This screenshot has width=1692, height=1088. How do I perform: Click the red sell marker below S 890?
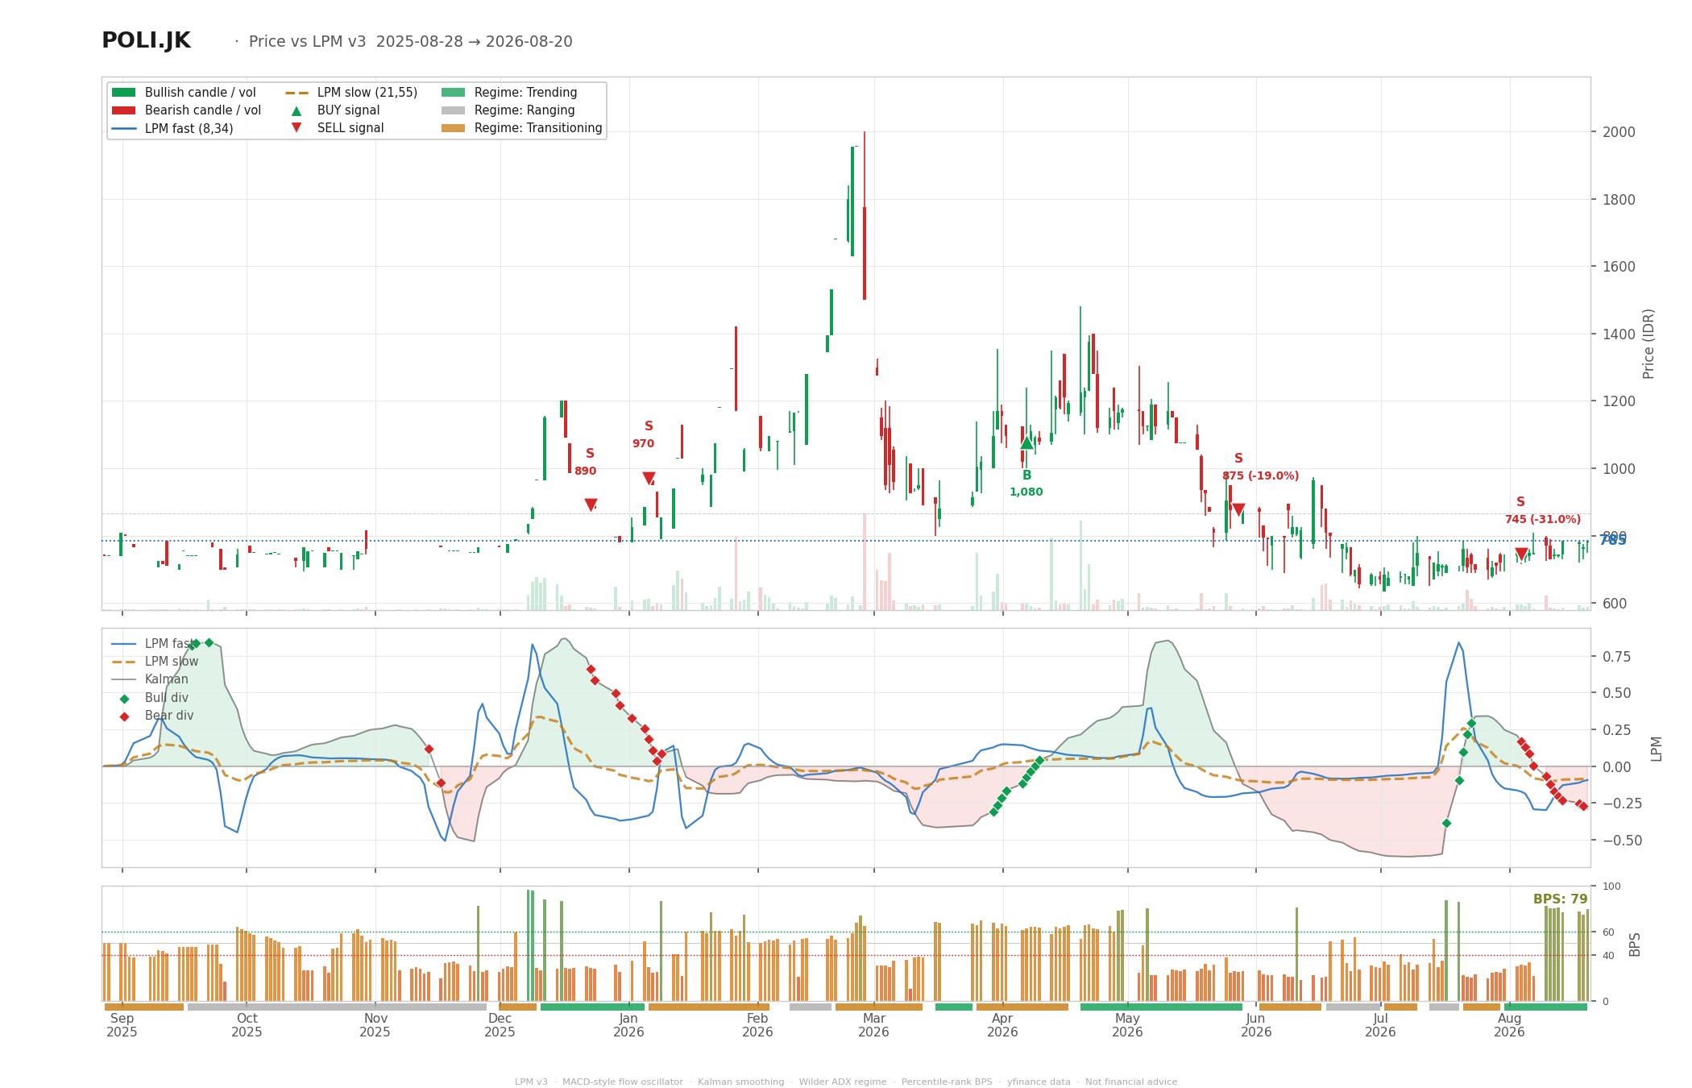(591, 505)
